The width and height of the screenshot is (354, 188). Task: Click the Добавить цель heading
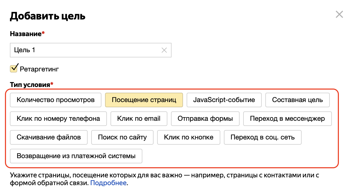pos(48,16)
